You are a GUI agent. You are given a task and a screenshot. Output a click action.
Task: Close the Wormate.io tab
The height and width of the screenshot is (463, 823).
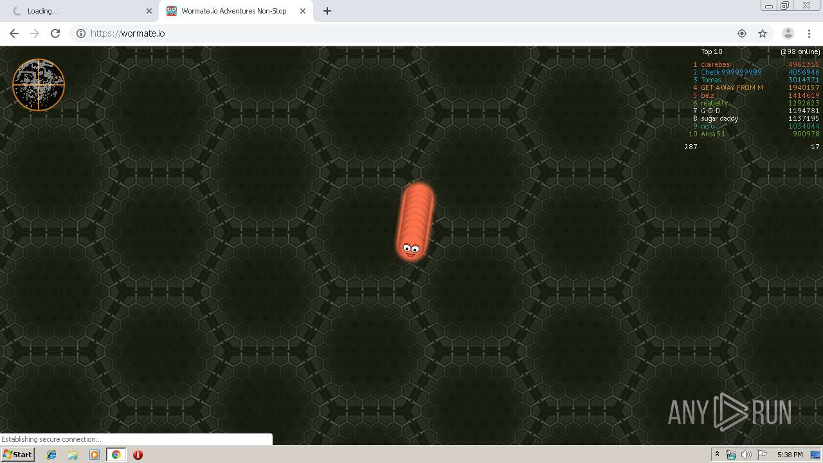click(303, 11)
